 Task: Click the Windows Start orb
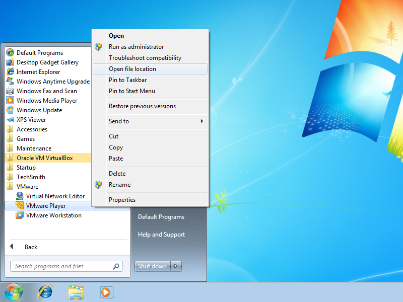14,291
